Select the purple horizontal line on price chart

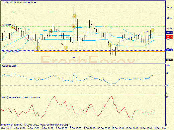tap(46, 31)
